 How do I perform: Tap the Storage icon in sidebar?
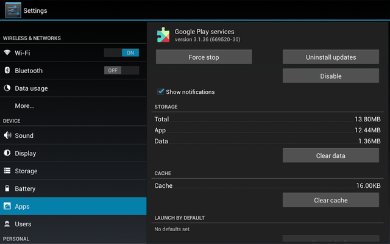7,171
